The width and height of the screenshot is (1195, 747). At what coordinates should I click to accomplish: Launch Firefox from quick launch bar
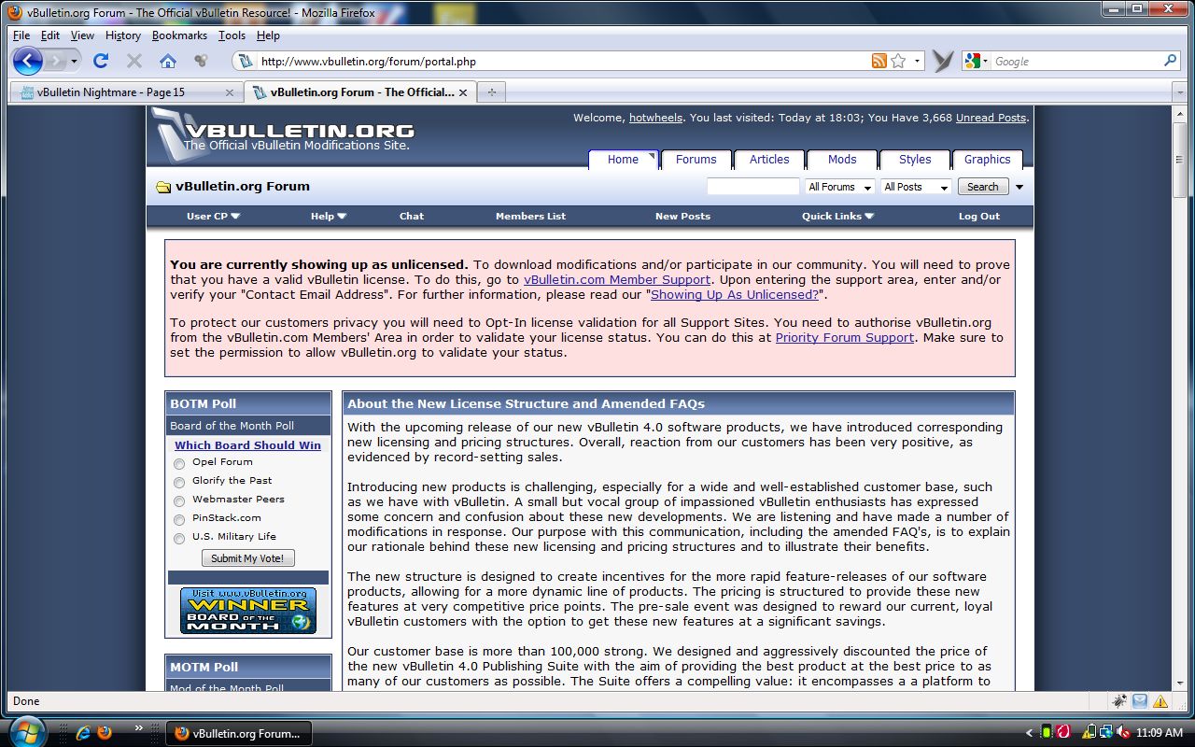click(104, 733)
